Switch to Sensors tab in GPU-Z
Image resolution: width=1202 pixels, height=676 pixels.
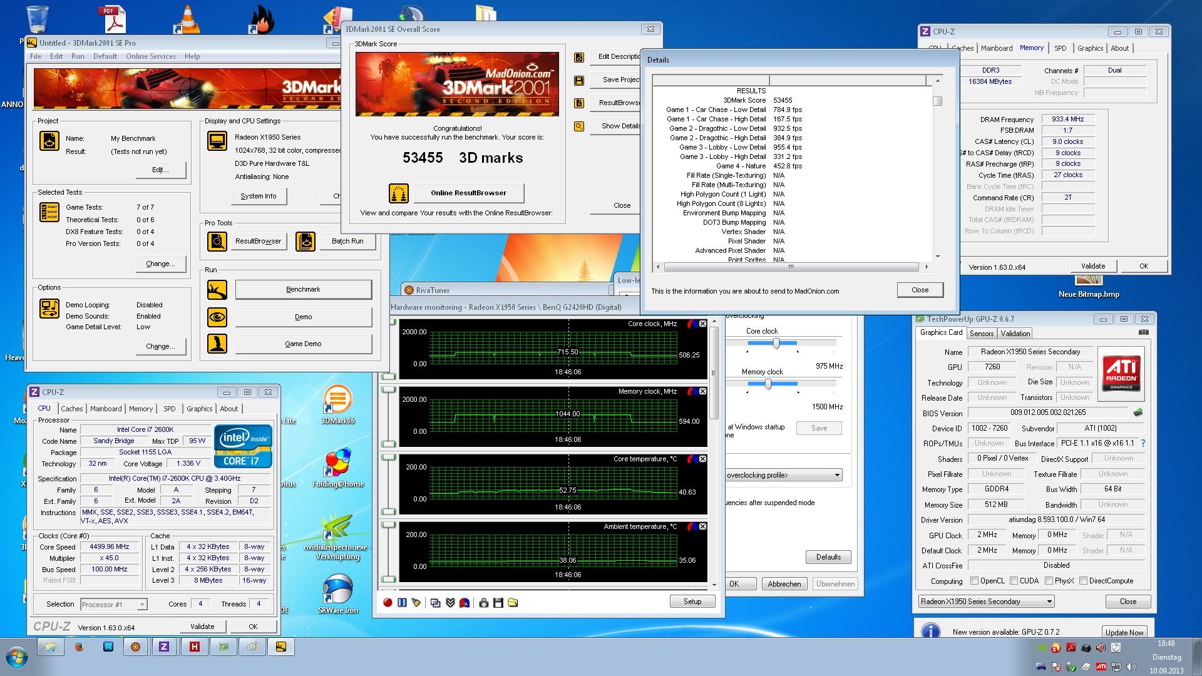tap(982, 334)
